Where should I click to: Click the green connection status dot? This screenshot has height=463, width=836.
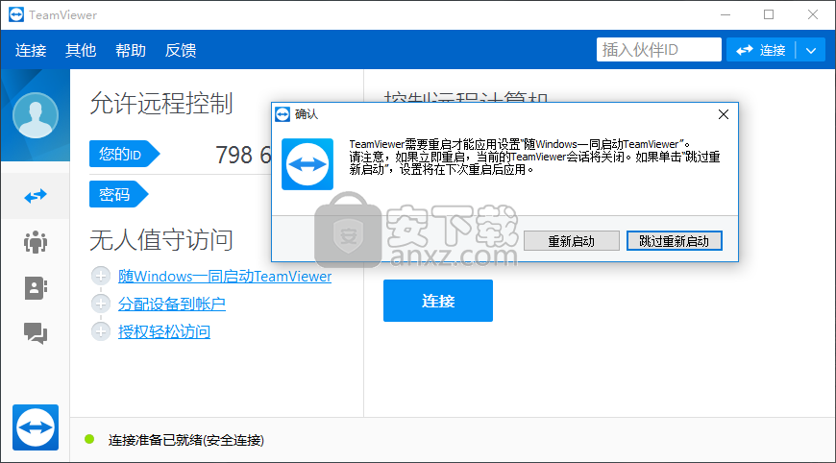89,439
